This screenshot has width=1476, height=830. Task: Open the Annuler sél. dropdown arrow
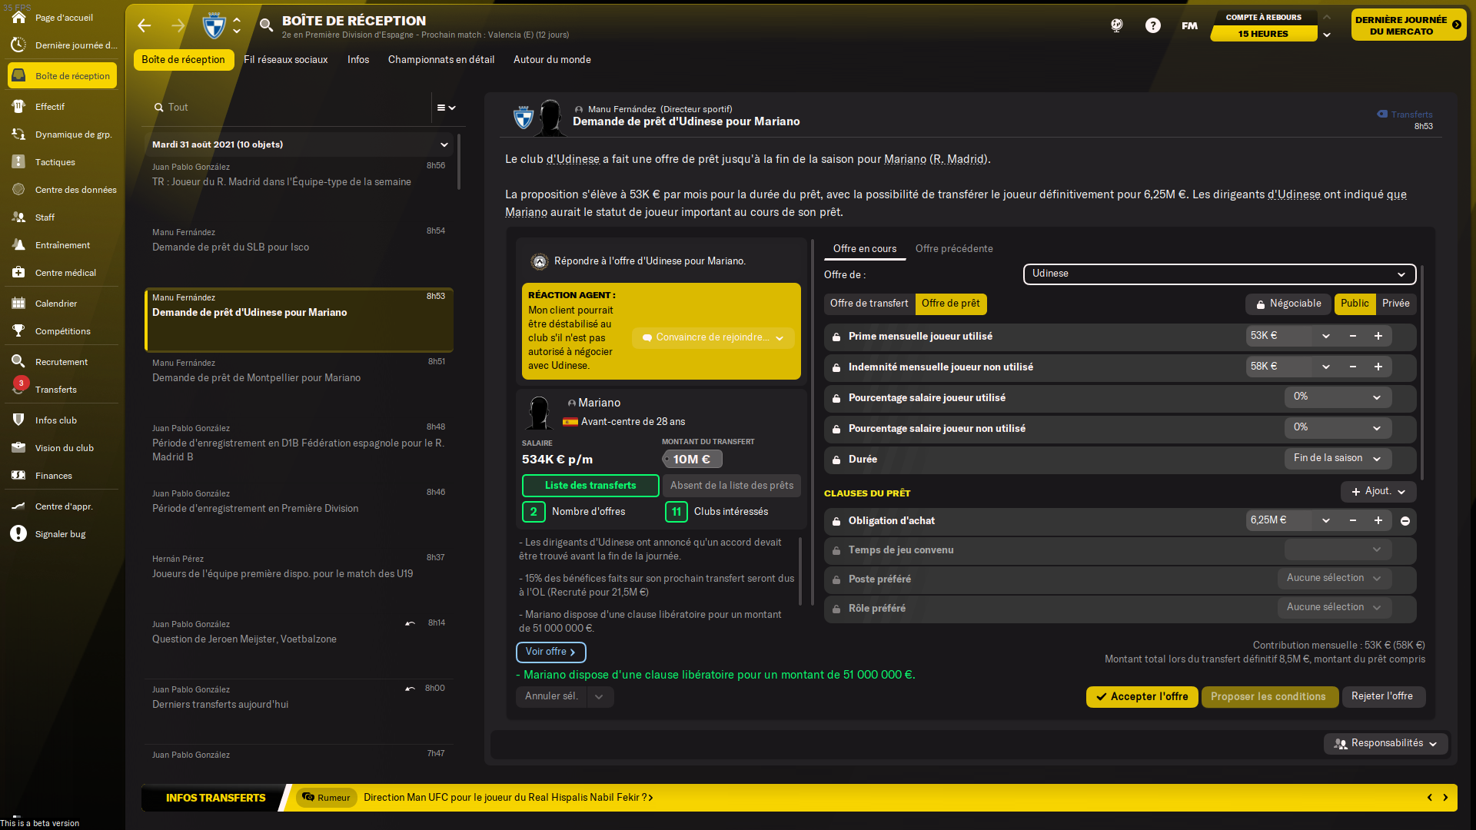pyautogui.click(x=600, y=696)
